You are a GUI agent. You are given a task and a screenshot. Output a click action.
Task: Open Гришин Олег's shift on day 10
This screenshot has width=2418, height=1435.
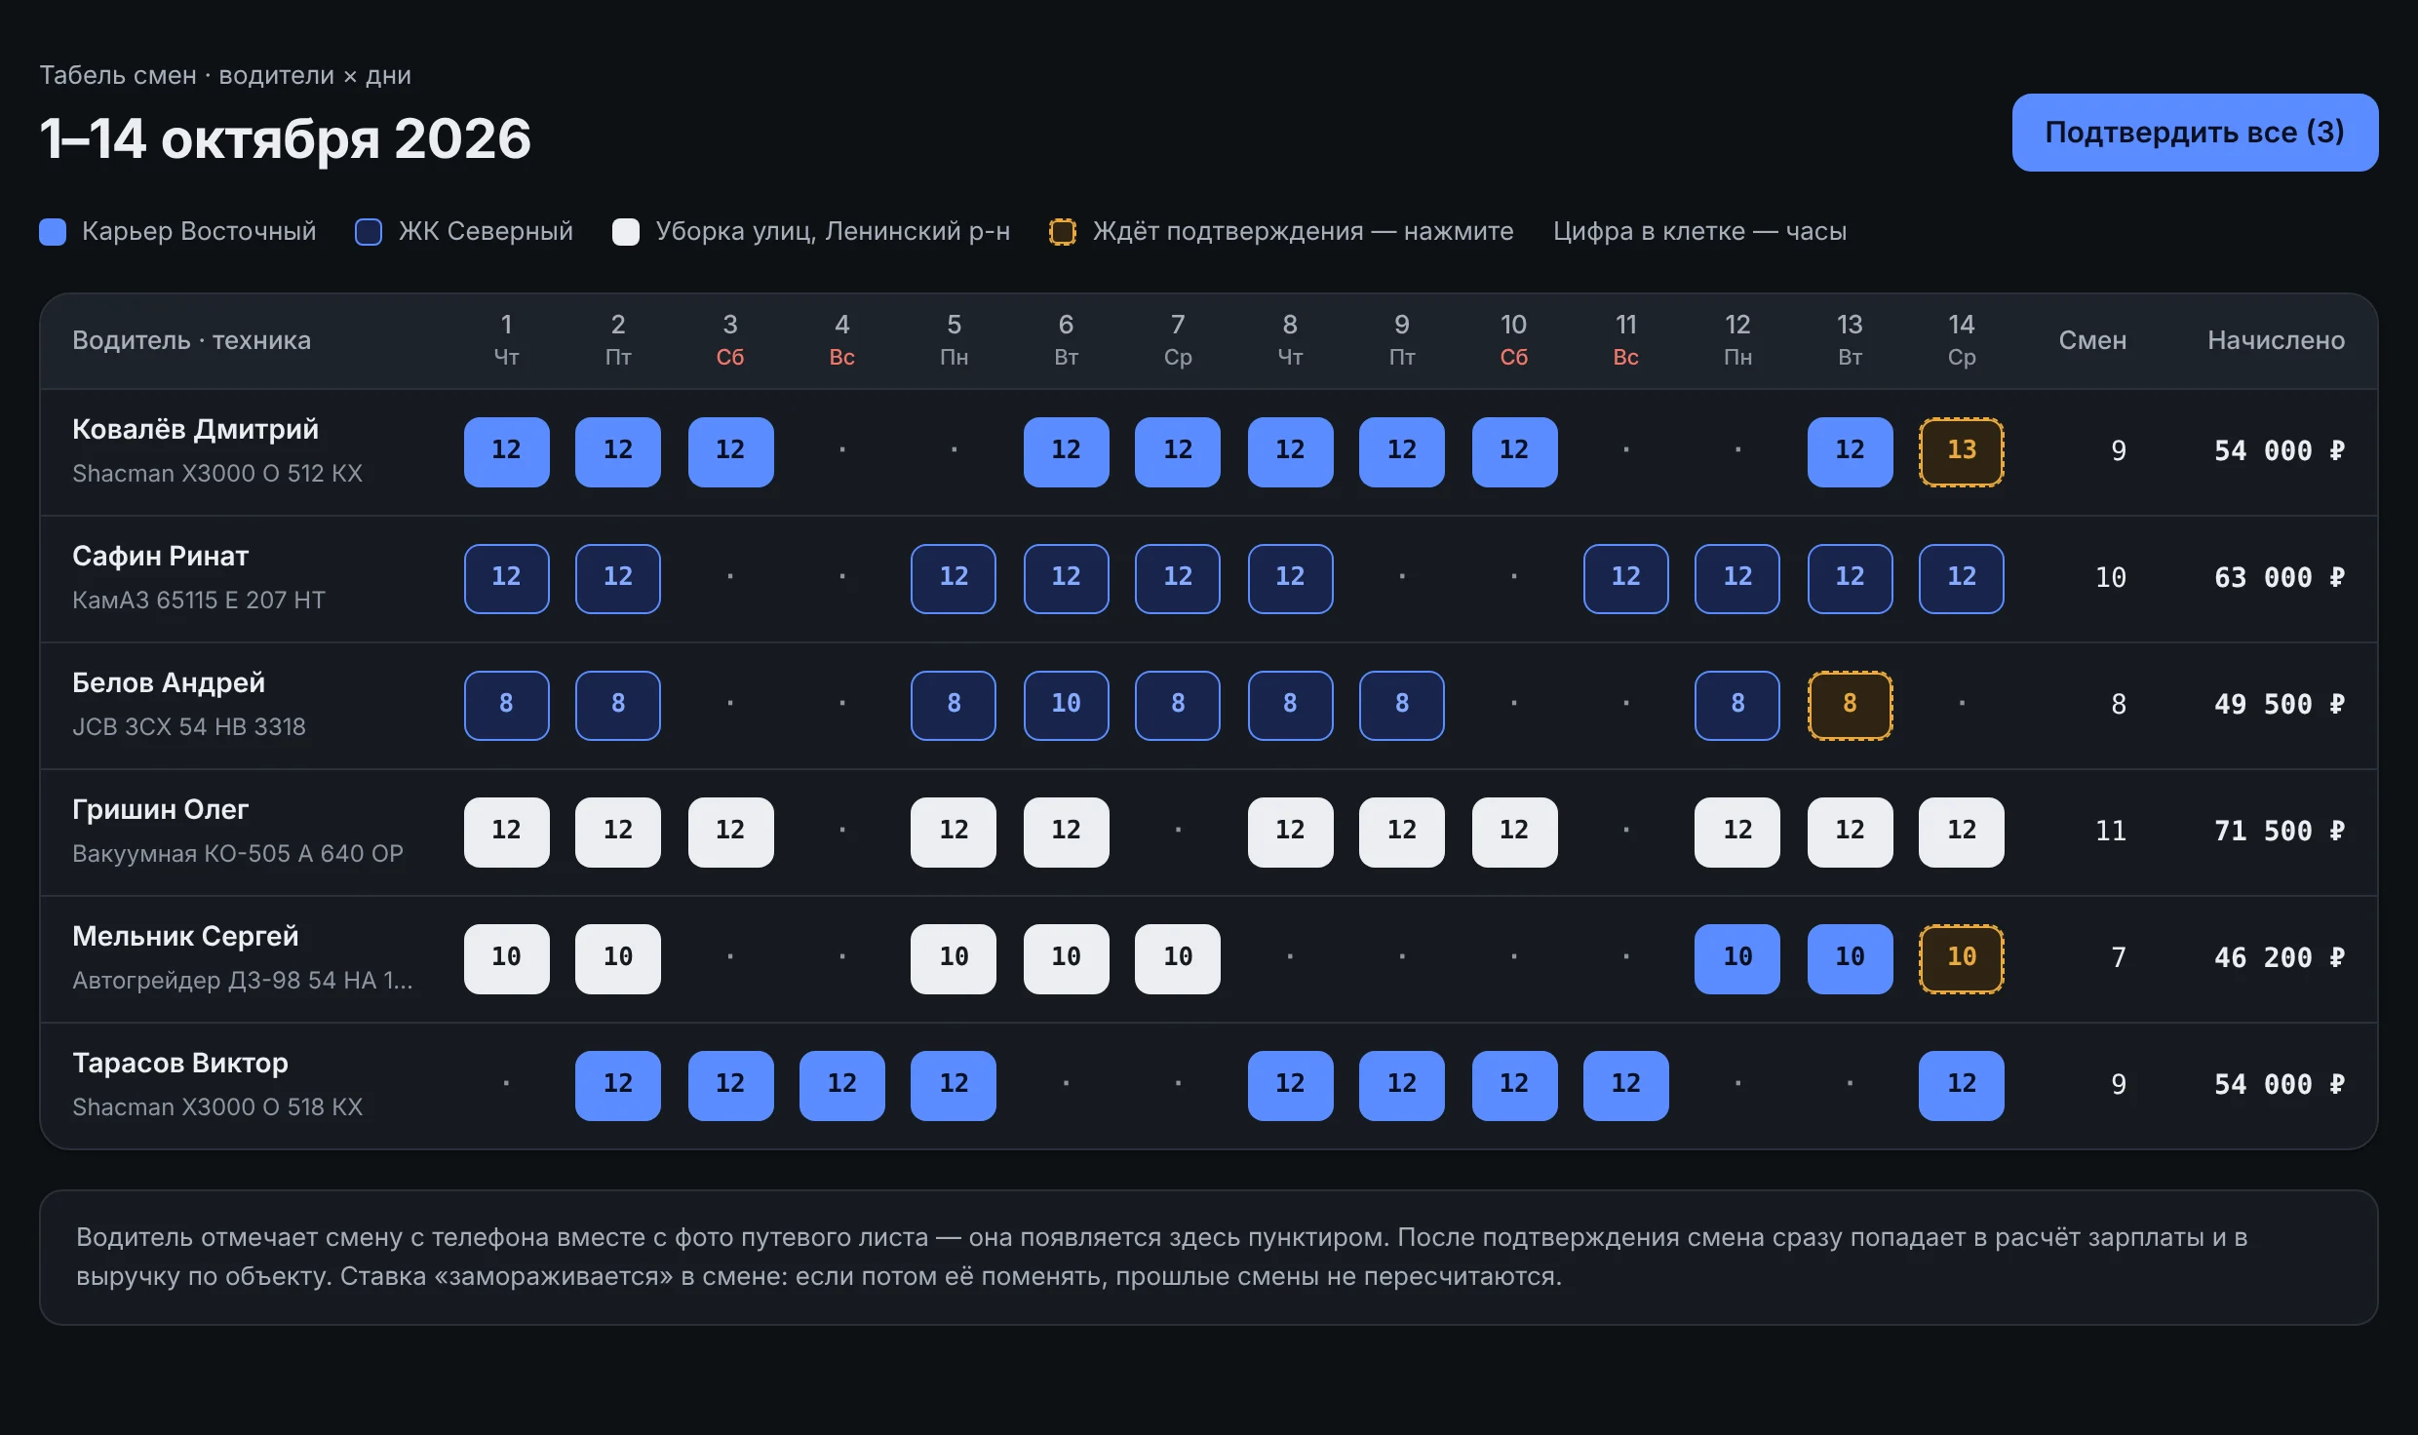click(1514, 832)
